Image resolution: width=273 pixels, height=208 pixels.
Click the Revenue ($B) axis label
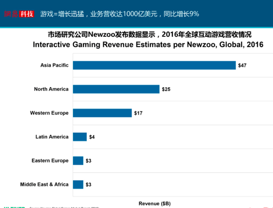154,204
